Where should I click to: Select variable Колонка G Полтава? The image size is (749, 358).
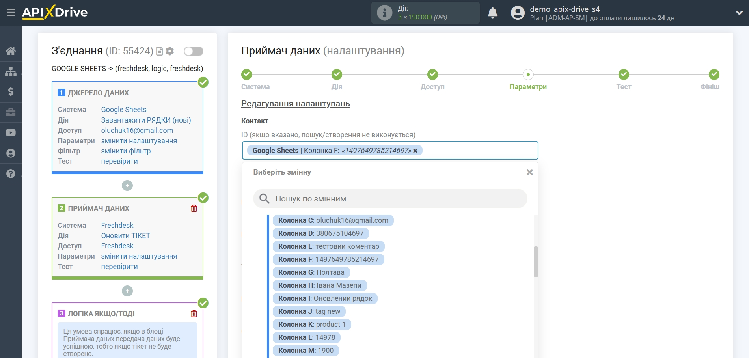311,272
